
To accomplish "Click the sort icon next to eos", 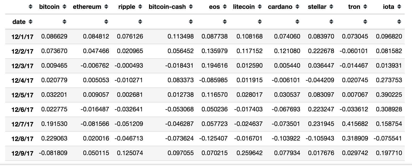I will tap(225, 7).
